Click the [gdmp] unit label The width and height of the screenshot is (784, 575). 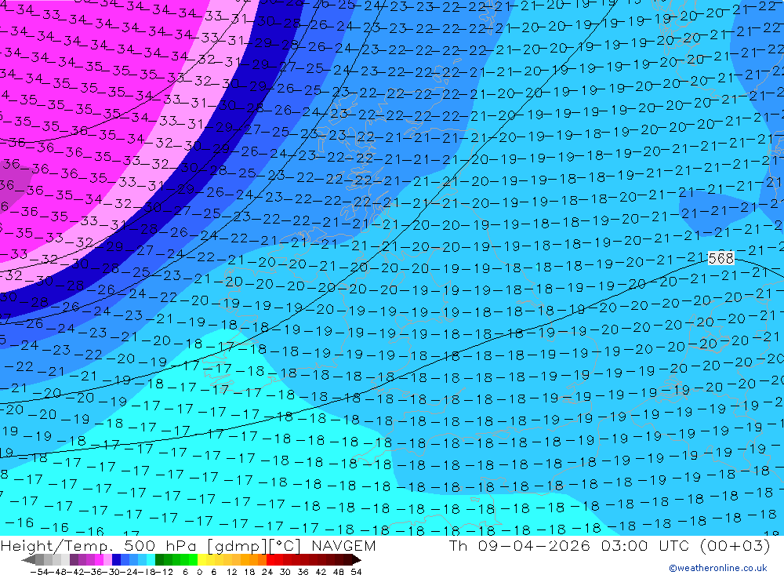(237, 545)
